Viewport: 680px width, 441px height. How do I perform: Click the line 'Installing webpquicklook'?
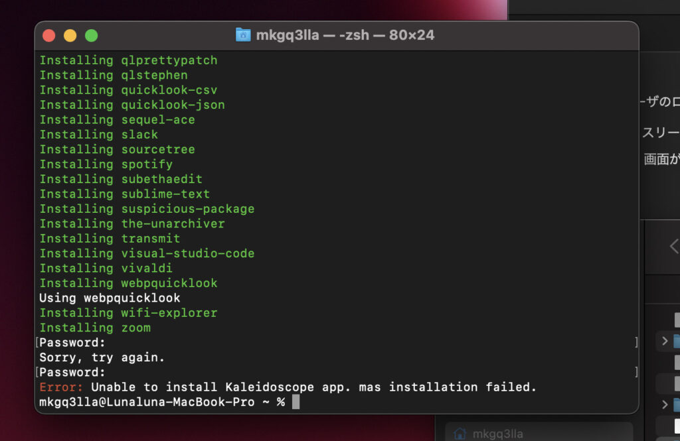pyautogui.click(x=128, y=283)
